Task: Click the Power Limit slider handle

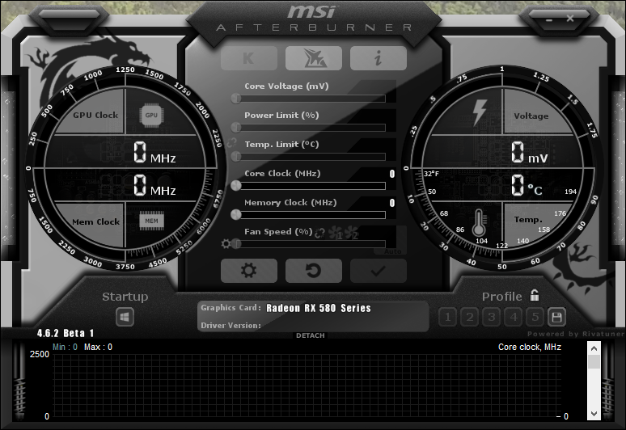Action: coord(236,127)
